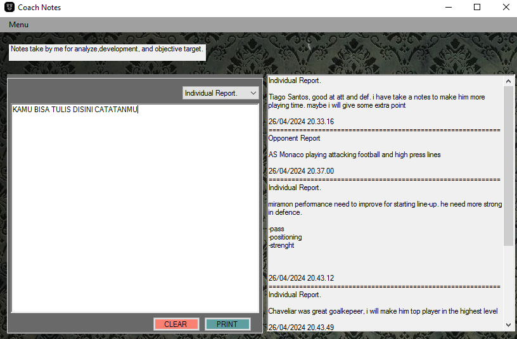Click the timestamp 26/04/2024 20.43.49
This screenshot has width=517, height=339.
point(301,328)
